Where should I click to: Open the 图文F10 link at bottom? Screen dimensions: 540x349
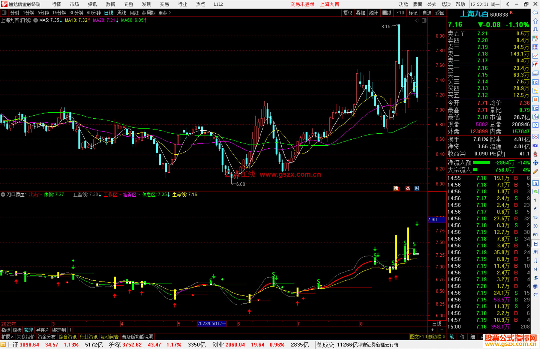pos(418,337)
